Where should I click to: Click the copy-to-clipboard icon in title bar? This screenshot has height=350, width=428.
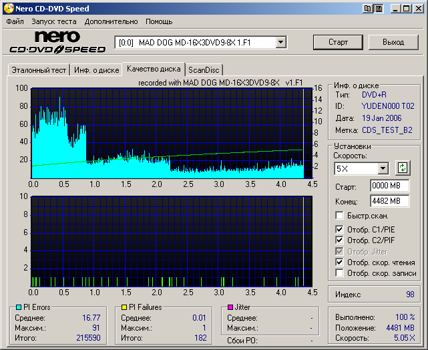(368, 9)
